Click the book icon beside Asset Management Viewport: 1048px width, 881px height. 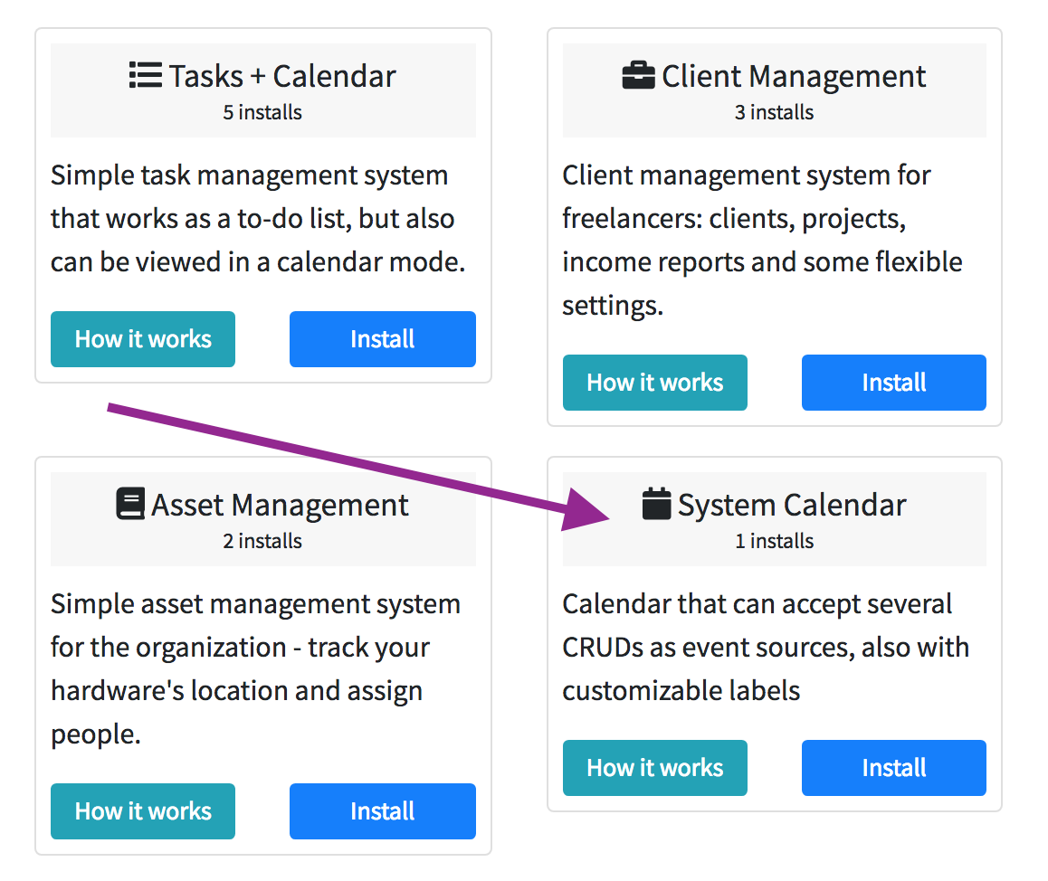130,504
